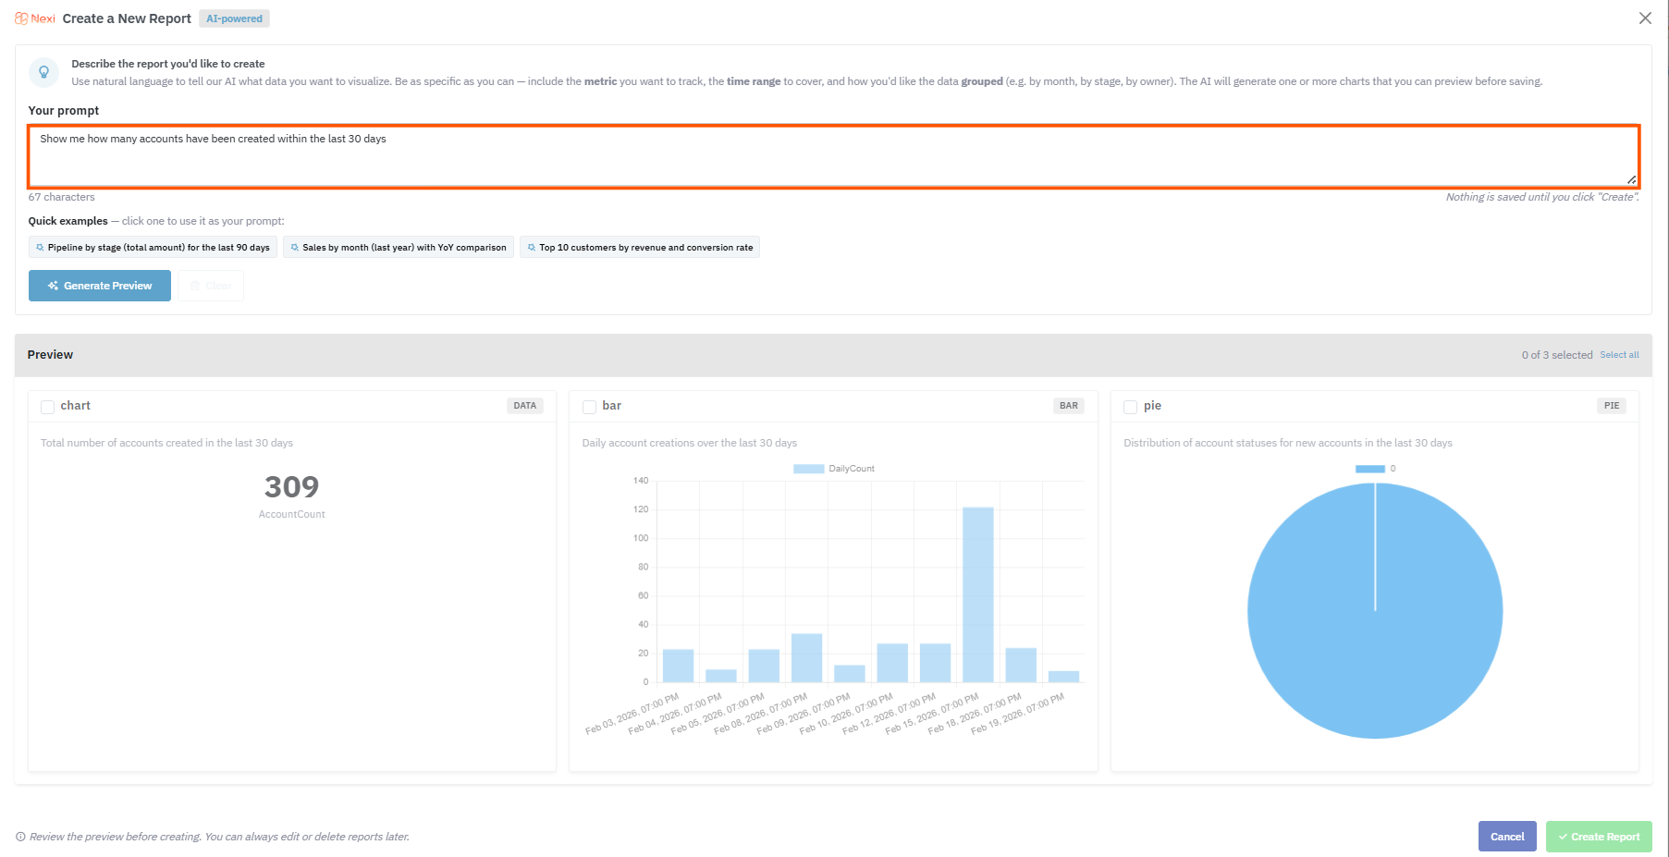Click the Nexi logo icon
Viewport: 1669px width, 857px height.
coord(21,18)
